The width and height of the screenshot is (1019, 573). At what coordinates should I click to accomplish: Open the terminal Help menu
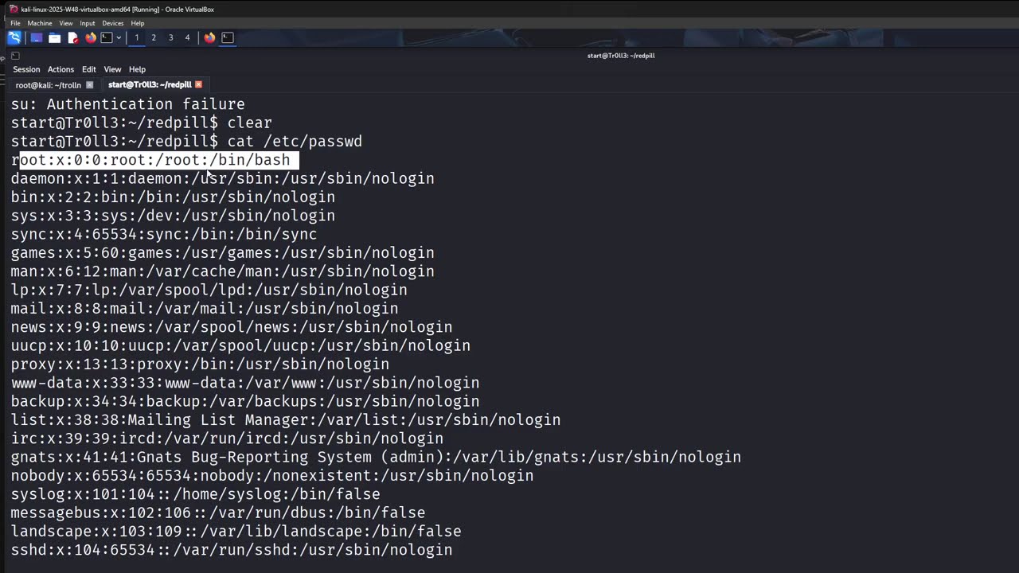tap(137, 69)
